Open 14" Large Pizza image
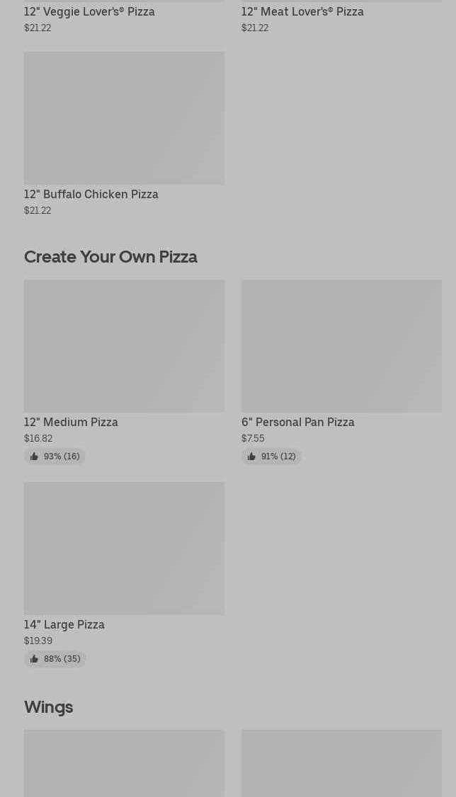This screenshot has height=797, width=456. click(124, 548)
